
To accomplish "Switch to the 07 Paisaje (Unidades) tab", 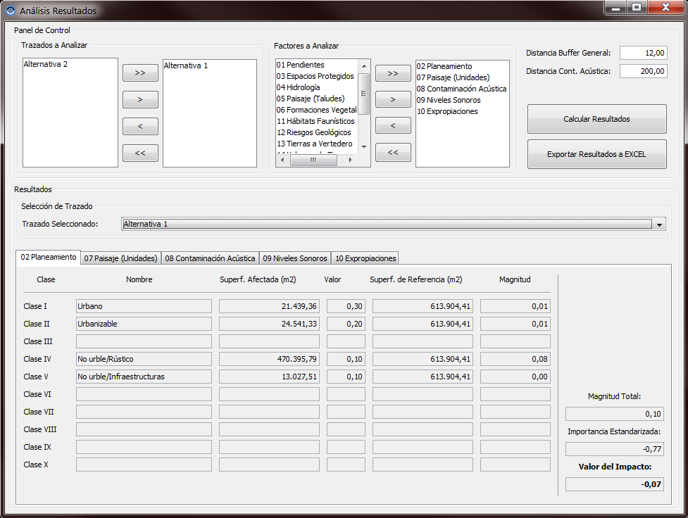I will pos(120,258).
